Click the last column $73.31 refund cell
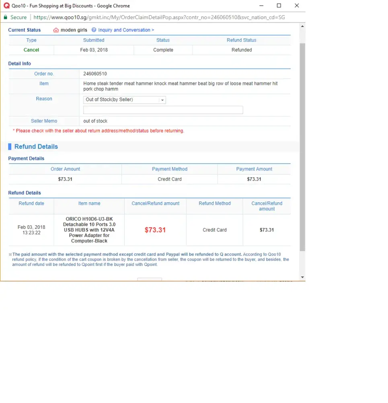This screenshot has height=403, width=388. pos(267,230)
